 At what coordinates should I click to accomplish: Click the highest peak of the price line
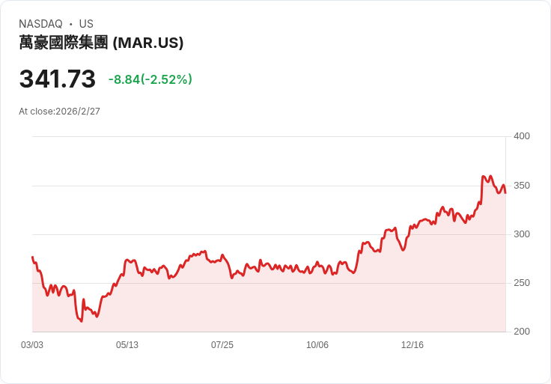pyautogui.click(x=484, y=177)
